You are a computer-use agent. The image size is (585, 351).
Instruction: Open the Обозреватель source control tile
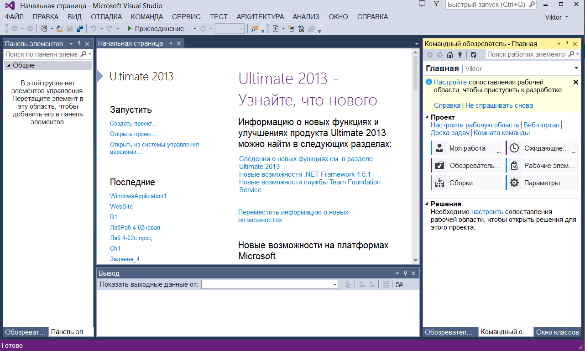click(466, 166)
